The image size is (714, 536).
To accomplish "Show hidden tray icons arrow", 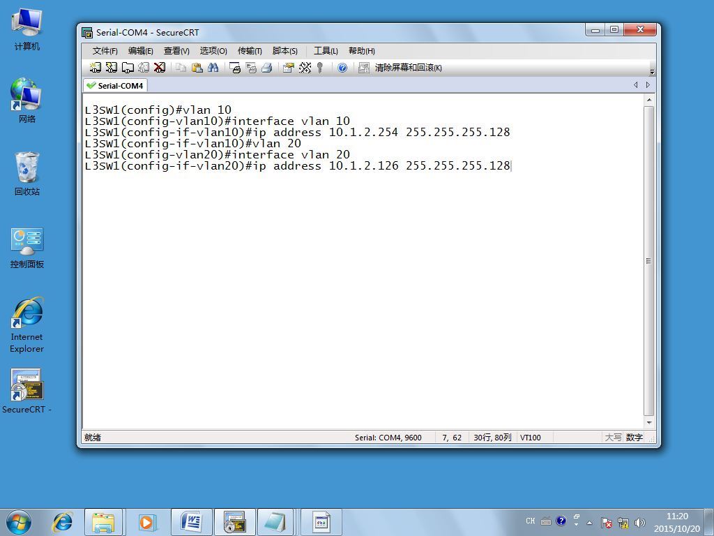I will pos(590,522).
